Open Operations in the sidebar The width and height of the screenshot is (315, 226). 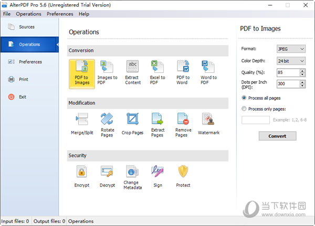[29, 45]
